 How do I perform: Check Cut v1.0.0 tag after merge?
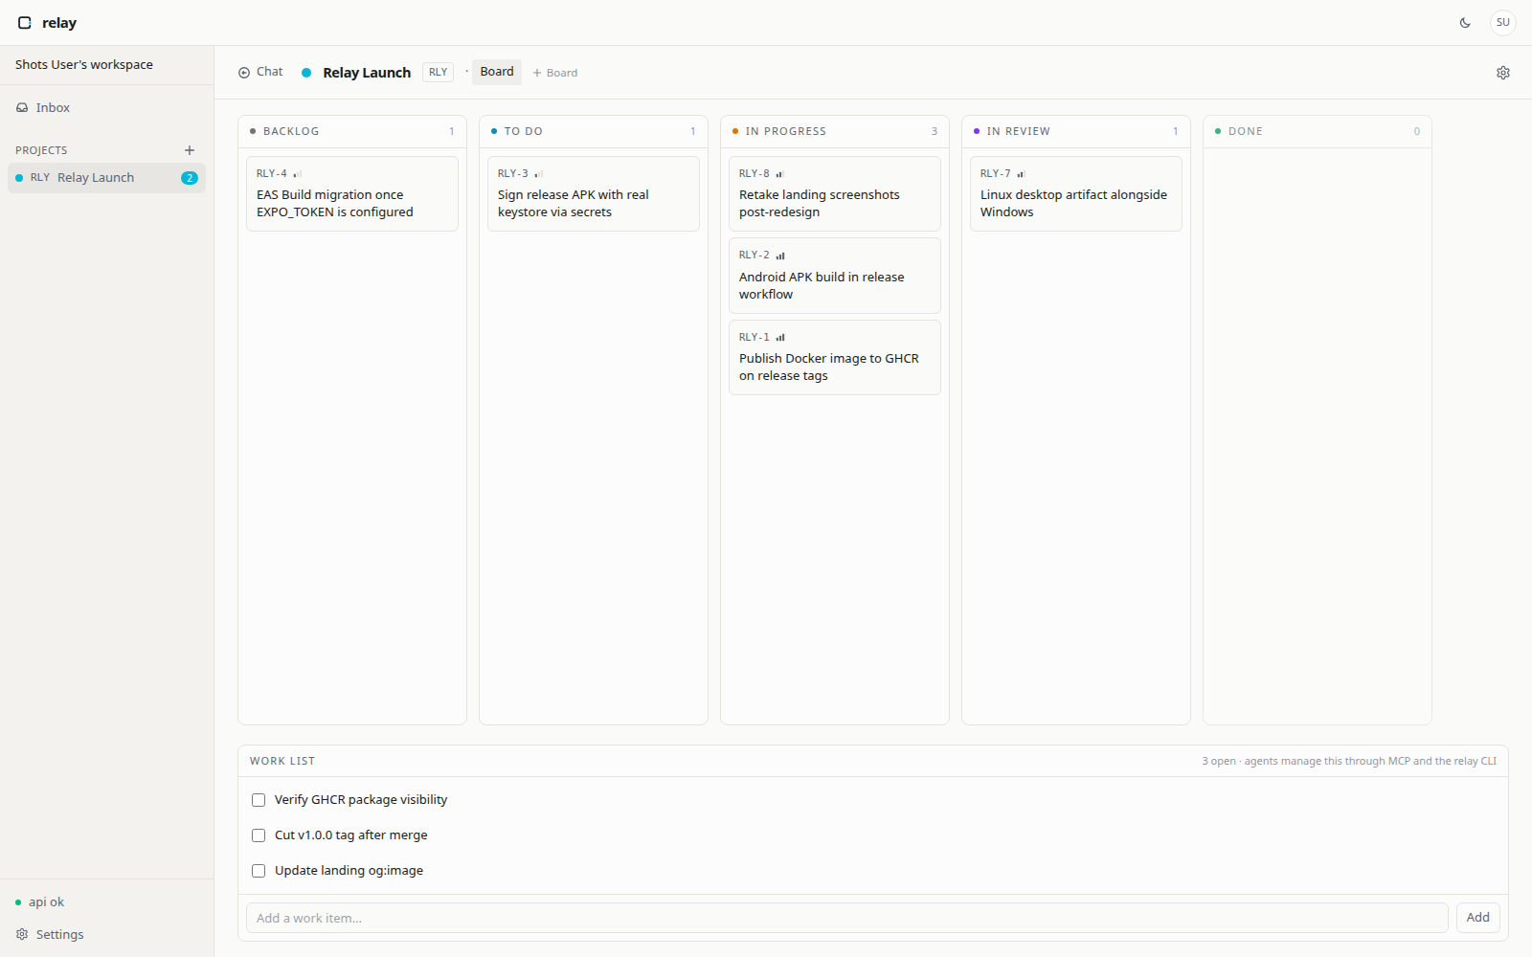point(259,835)
